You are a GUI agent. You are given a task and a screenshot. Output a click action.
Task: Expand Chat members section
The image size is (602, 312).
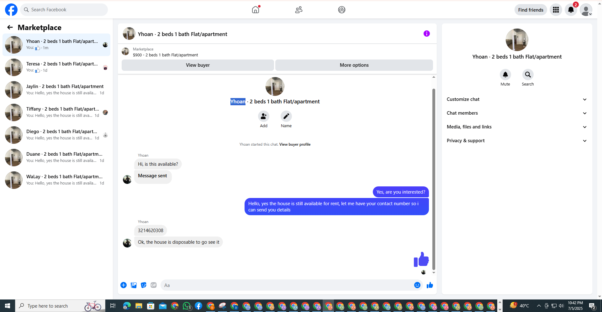click(517, 113)
